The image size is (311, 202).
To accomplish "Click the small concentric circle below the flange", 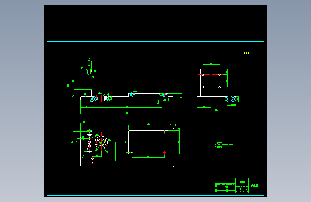I will (x=93, y=161).
